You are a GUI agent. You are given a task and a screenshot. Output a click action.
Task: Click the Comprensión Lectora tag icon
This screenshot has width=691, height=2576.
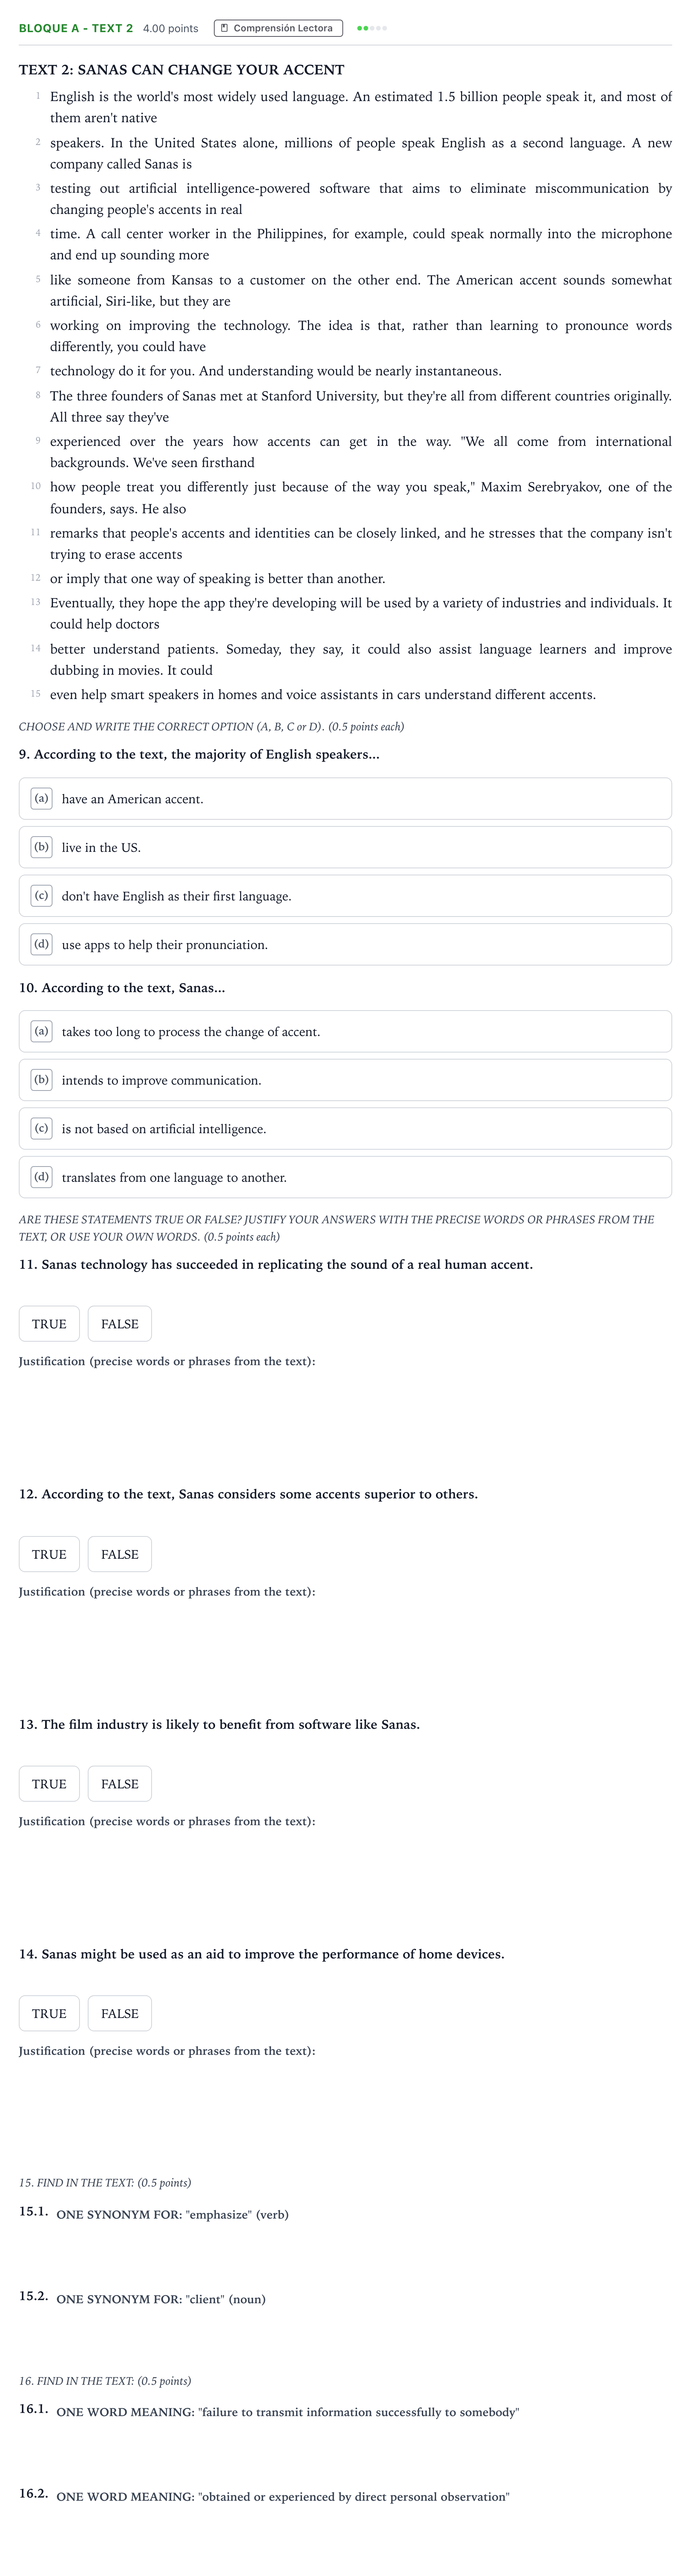224,28
